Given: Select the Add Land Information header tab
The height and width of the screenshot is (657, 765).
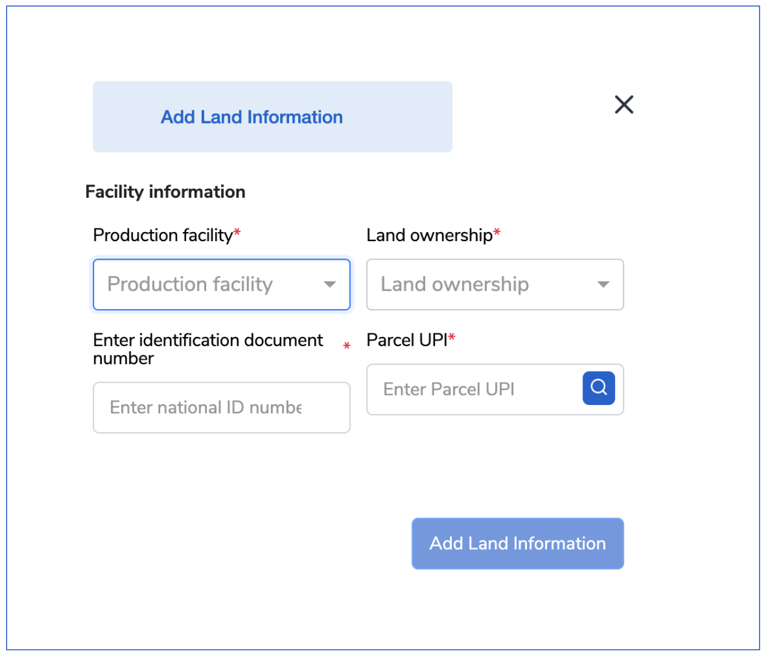Looking at the screenshot, I should point(272,117).
